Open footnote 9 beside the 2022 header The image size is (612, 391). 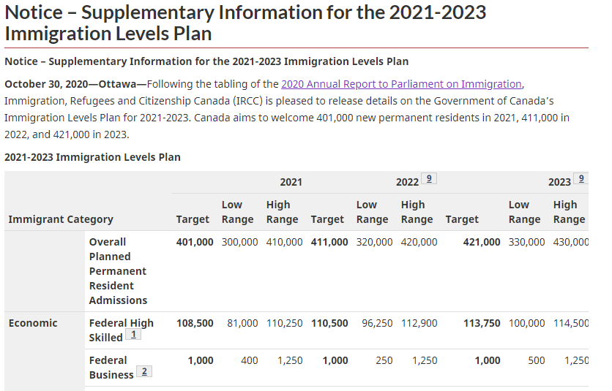point(429,178)
